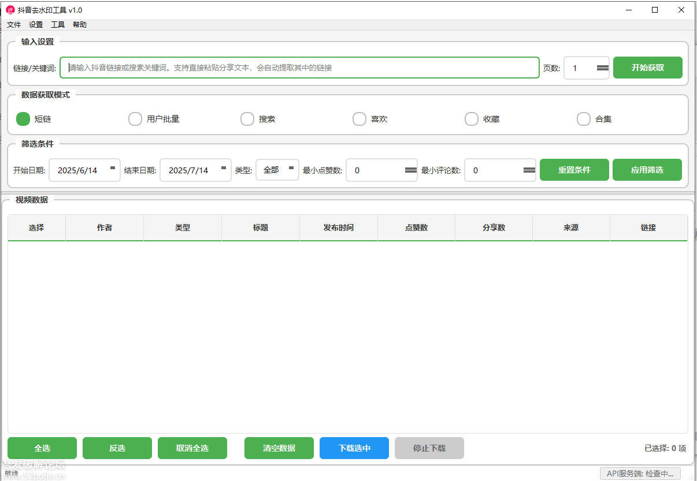Open the 开始日期 date dropdown
This screenshot has width=697, height=481.
(x=113, y=168)
